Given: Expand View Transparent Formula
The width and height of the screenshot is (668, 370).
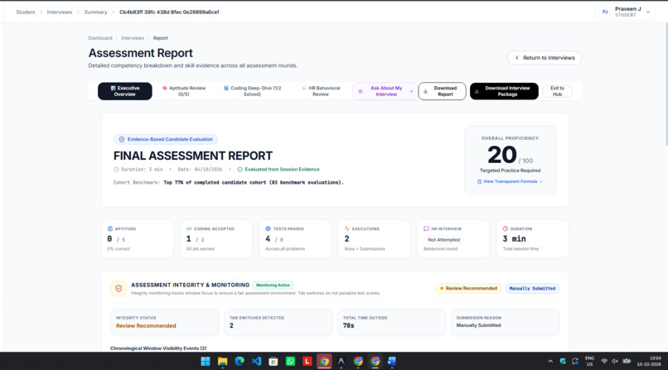Looking at the screenshot, I should pos(510,181).
